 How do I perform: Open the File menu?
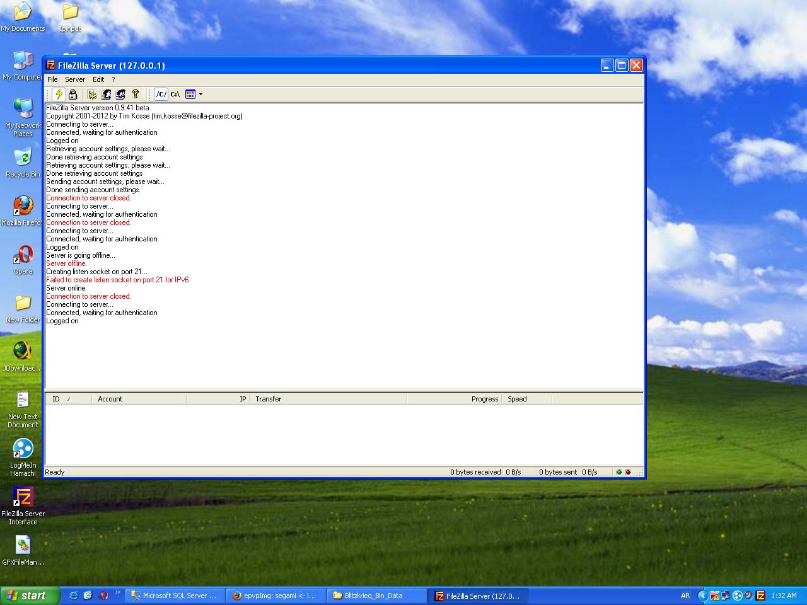coord(52,79)
